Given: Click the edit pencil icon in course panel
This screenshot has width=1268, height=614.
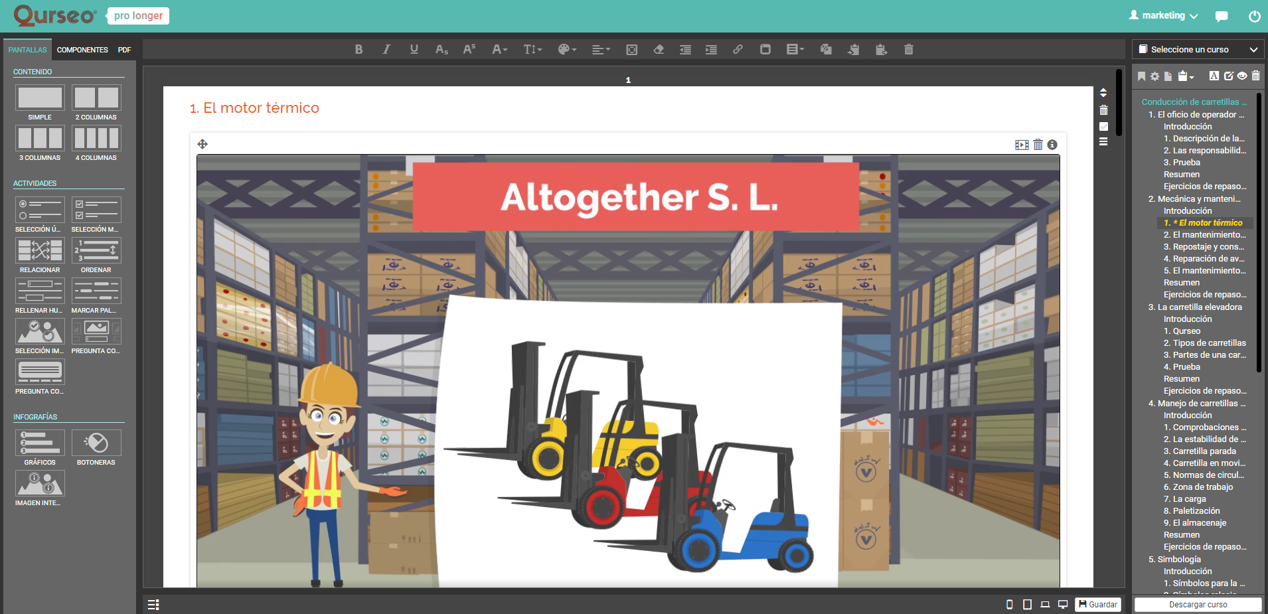Looking at the screenshot, I should [x=1229, y=76].
